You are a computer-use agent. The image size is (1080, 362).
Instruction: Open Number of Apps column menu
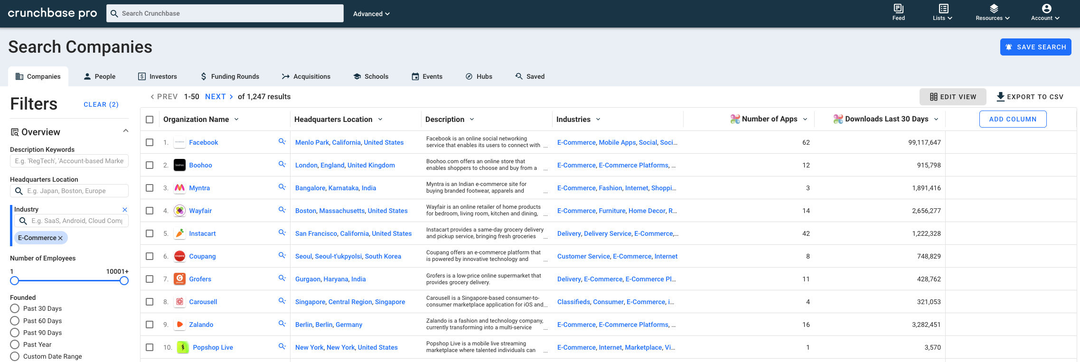tap(805, 119)
